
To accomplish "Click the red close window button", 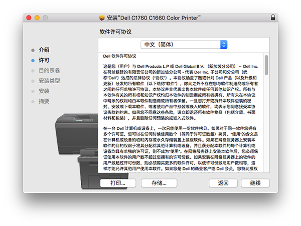I will (x=29, y=18).
